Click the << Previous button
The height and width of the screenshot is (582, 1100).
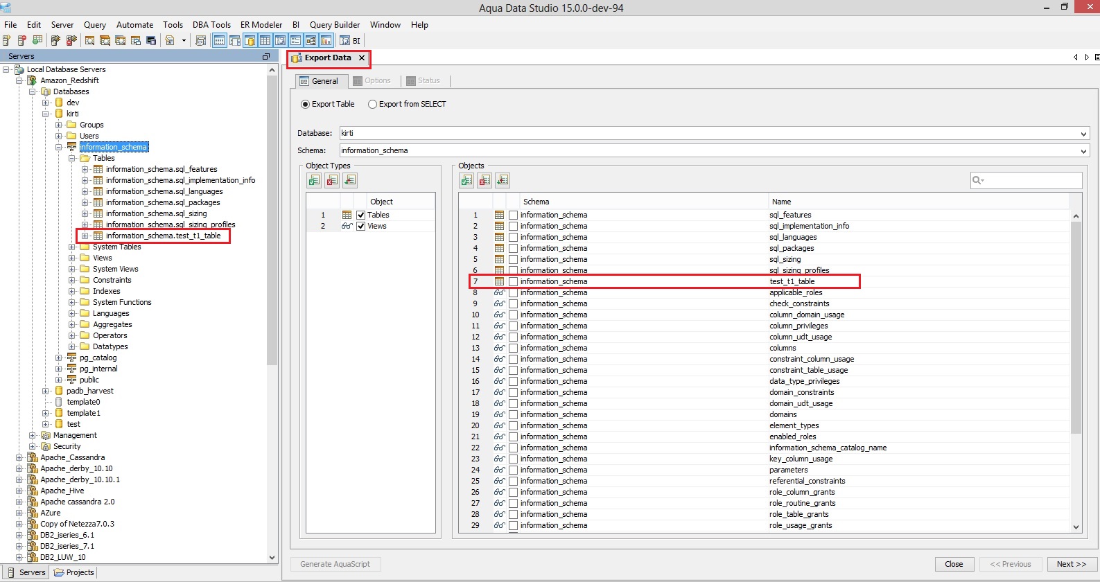point(1011,564)
